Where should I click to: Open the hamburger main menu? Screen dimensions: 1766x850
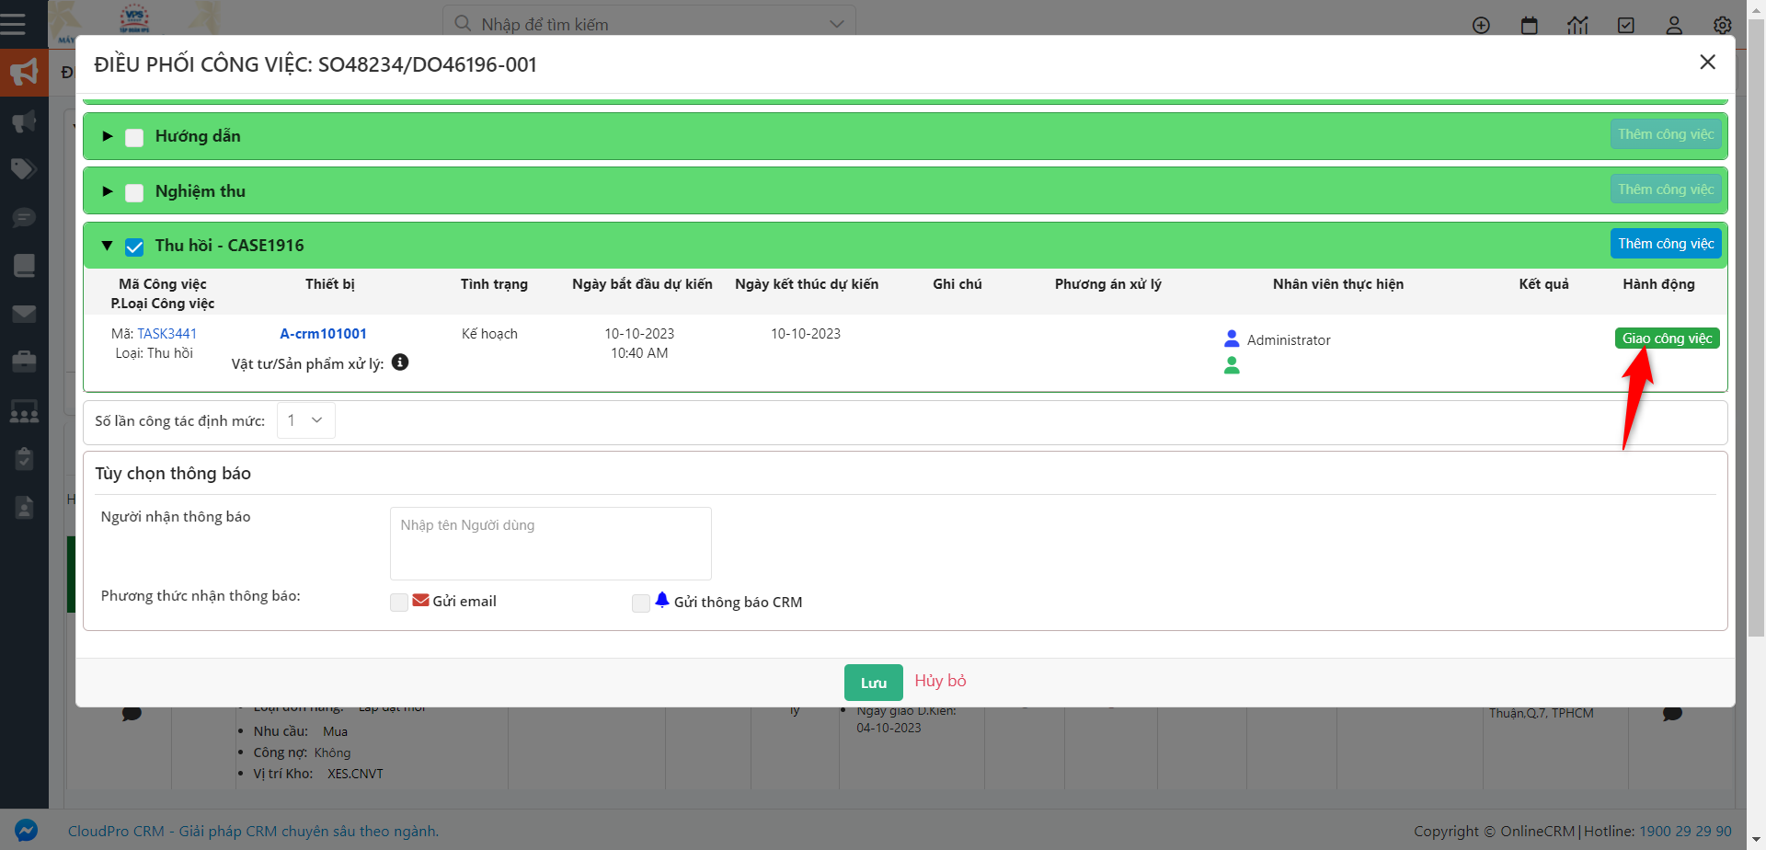click(13, 23)
